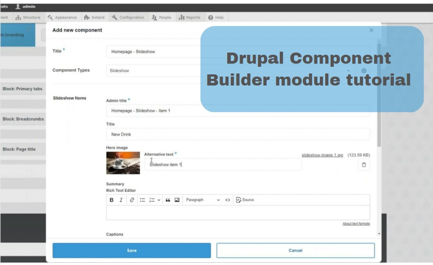Insert a code element in the editor
Viewport: 433px width, 265px height.
(228, 200)
